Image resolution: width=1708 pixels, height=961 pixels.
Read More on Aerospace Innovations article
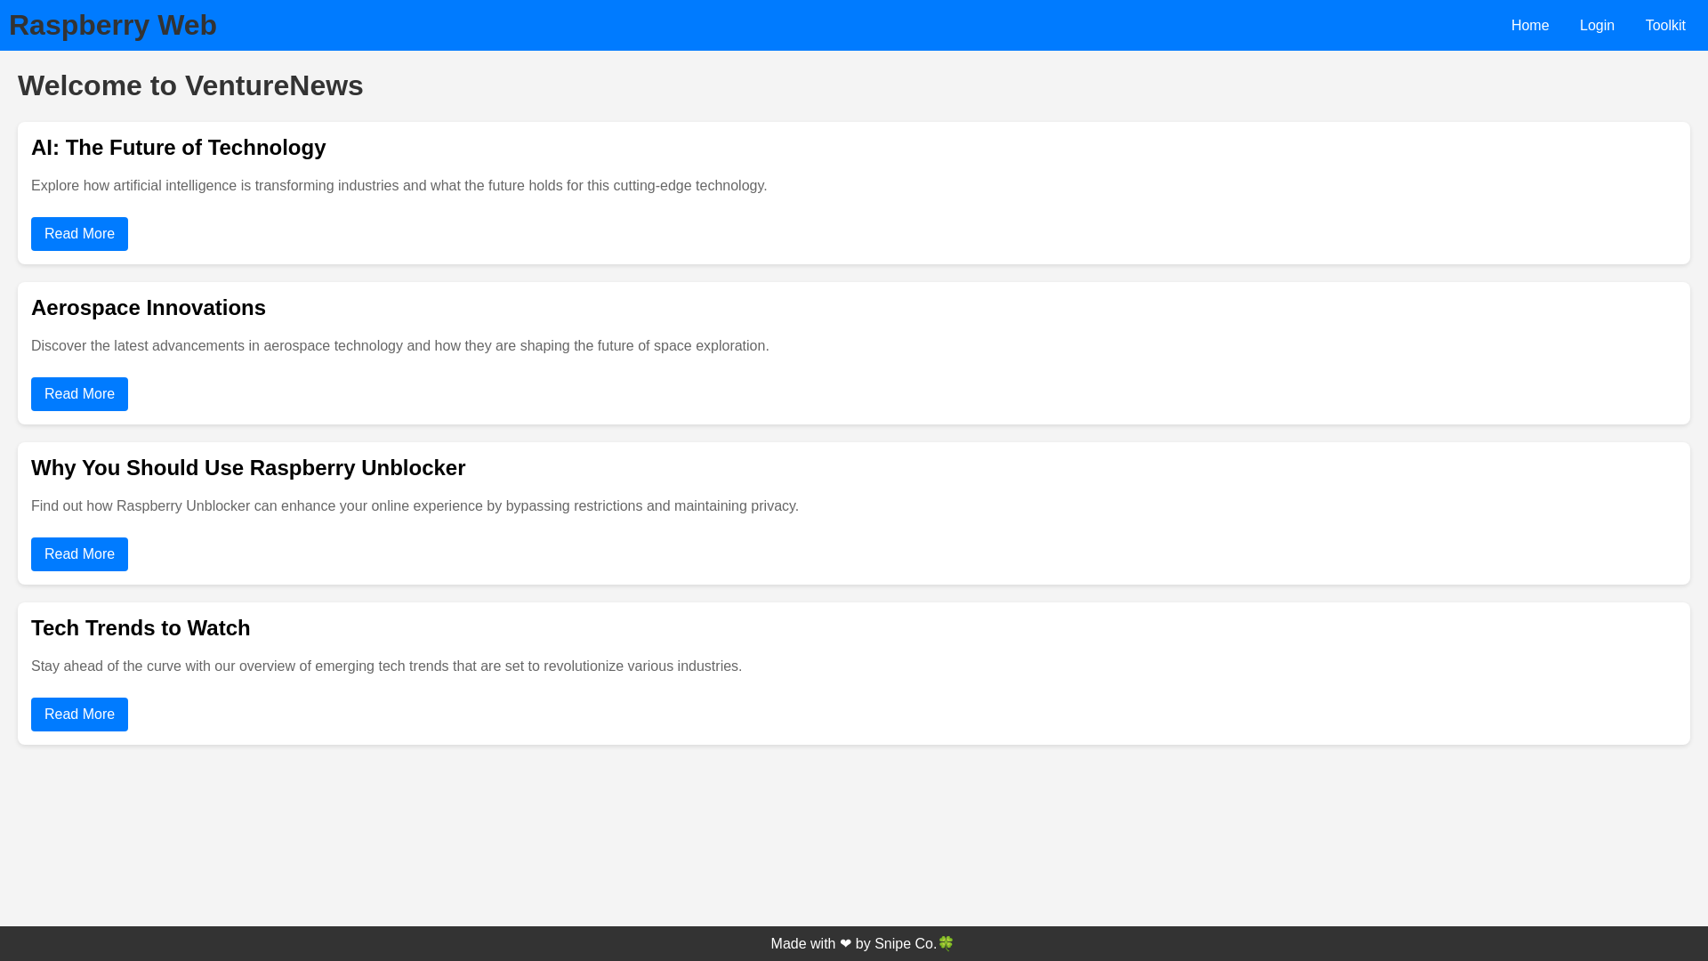[x=79, y=394]
